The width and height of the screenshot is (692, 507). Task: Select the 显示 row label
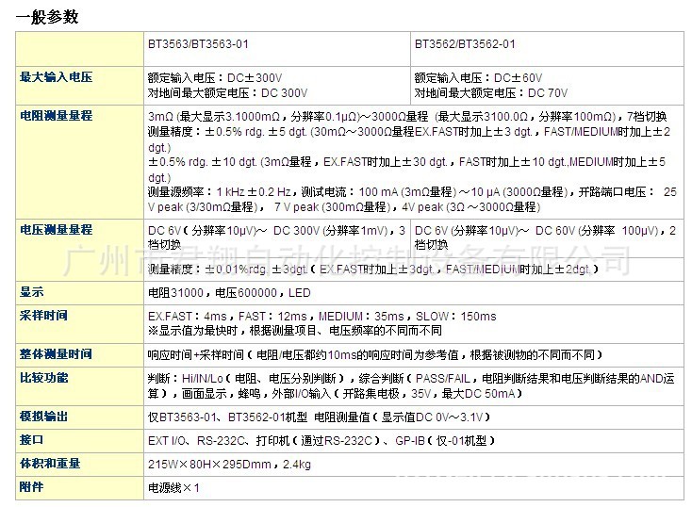[x=32, y=292]
